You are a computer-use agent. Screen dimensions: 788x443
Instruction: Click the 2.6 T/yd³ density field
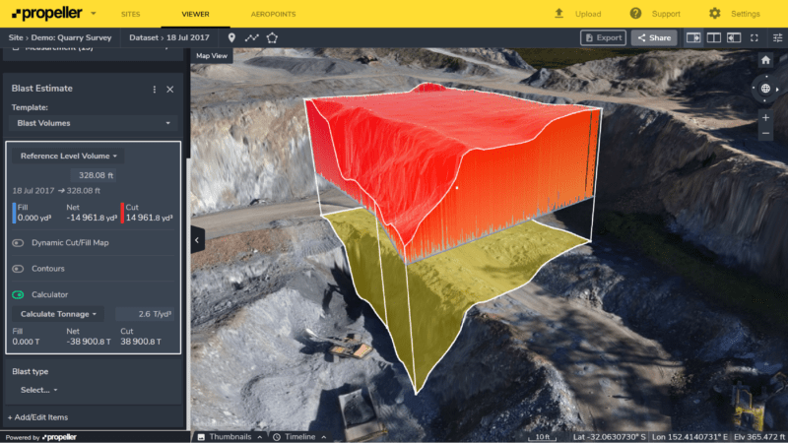(145, 314)
